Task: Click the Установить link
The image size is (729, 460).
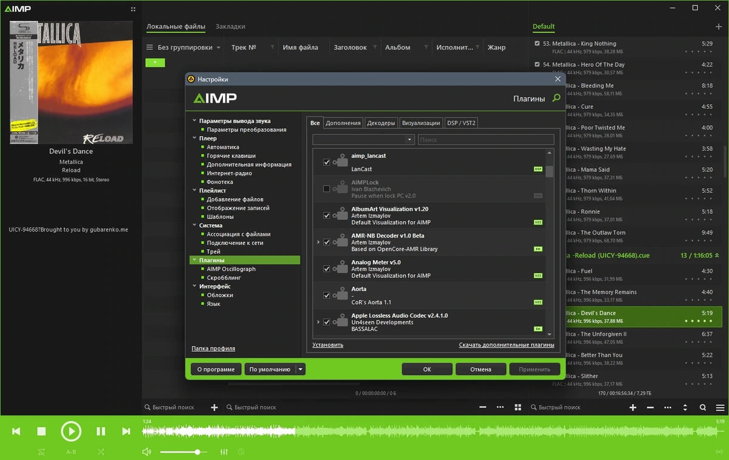Action: click(x=328, y=345)
